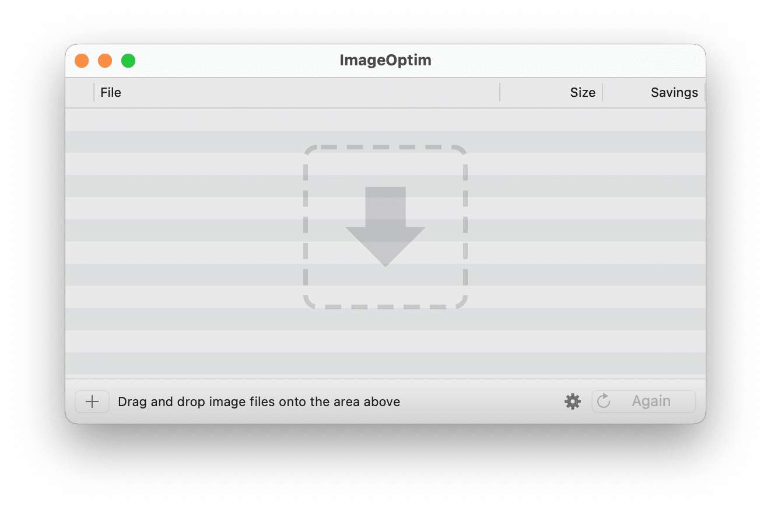Click the ImageOptim title text
Image resolution: width=771 pixels, height=510 pixels.
click(385, 60)
